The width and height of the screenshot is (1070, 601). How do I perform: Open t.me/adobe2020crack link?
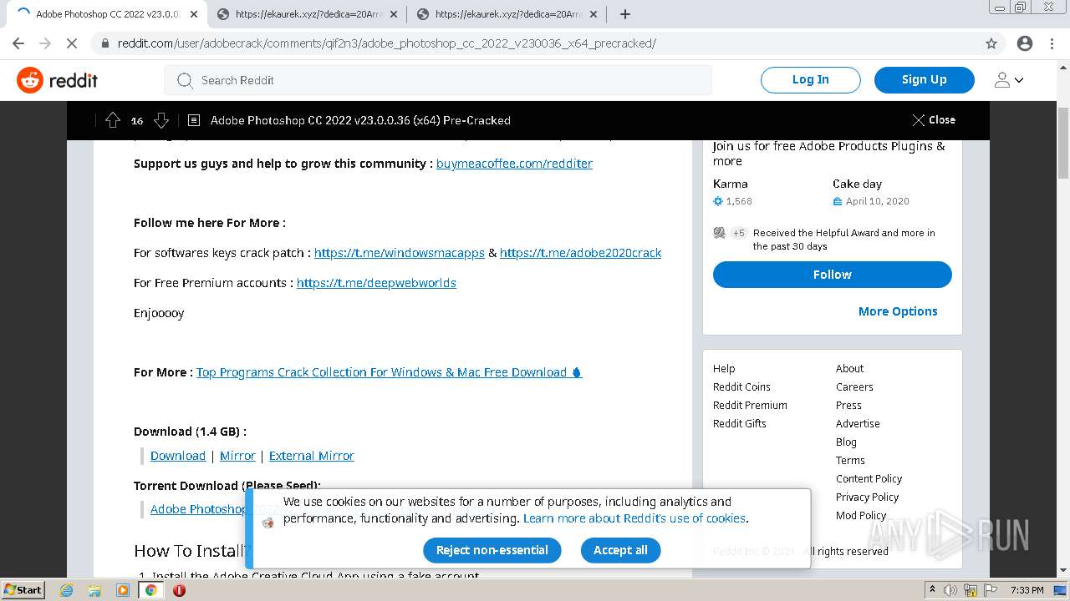[x=580, y=253]
